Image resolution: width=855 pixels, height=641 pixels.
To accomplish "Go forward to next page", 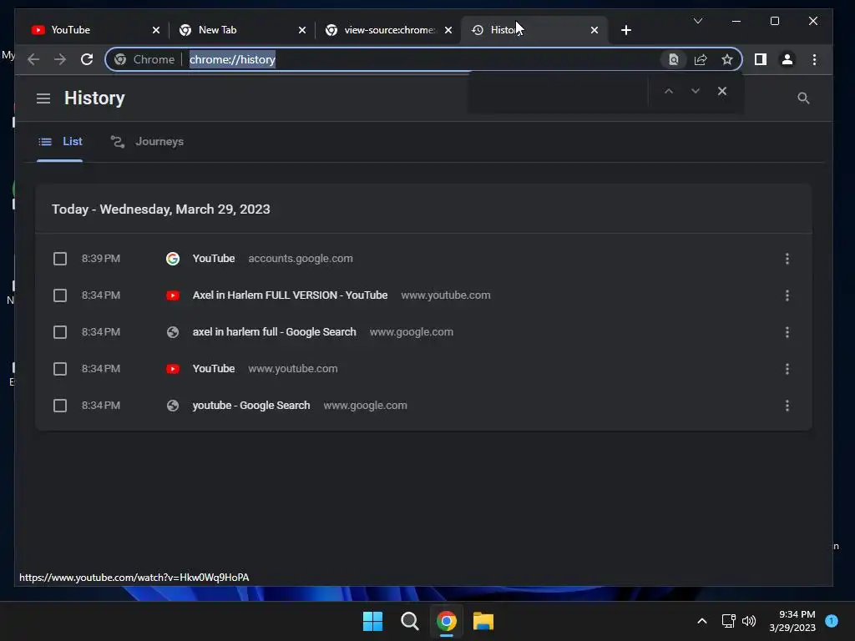I will (x=60, y=59).
